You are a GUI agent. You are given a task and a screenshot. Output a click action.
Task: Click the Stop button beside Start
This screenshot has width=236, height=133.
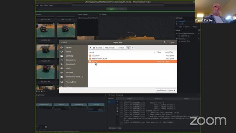(122, 9)
